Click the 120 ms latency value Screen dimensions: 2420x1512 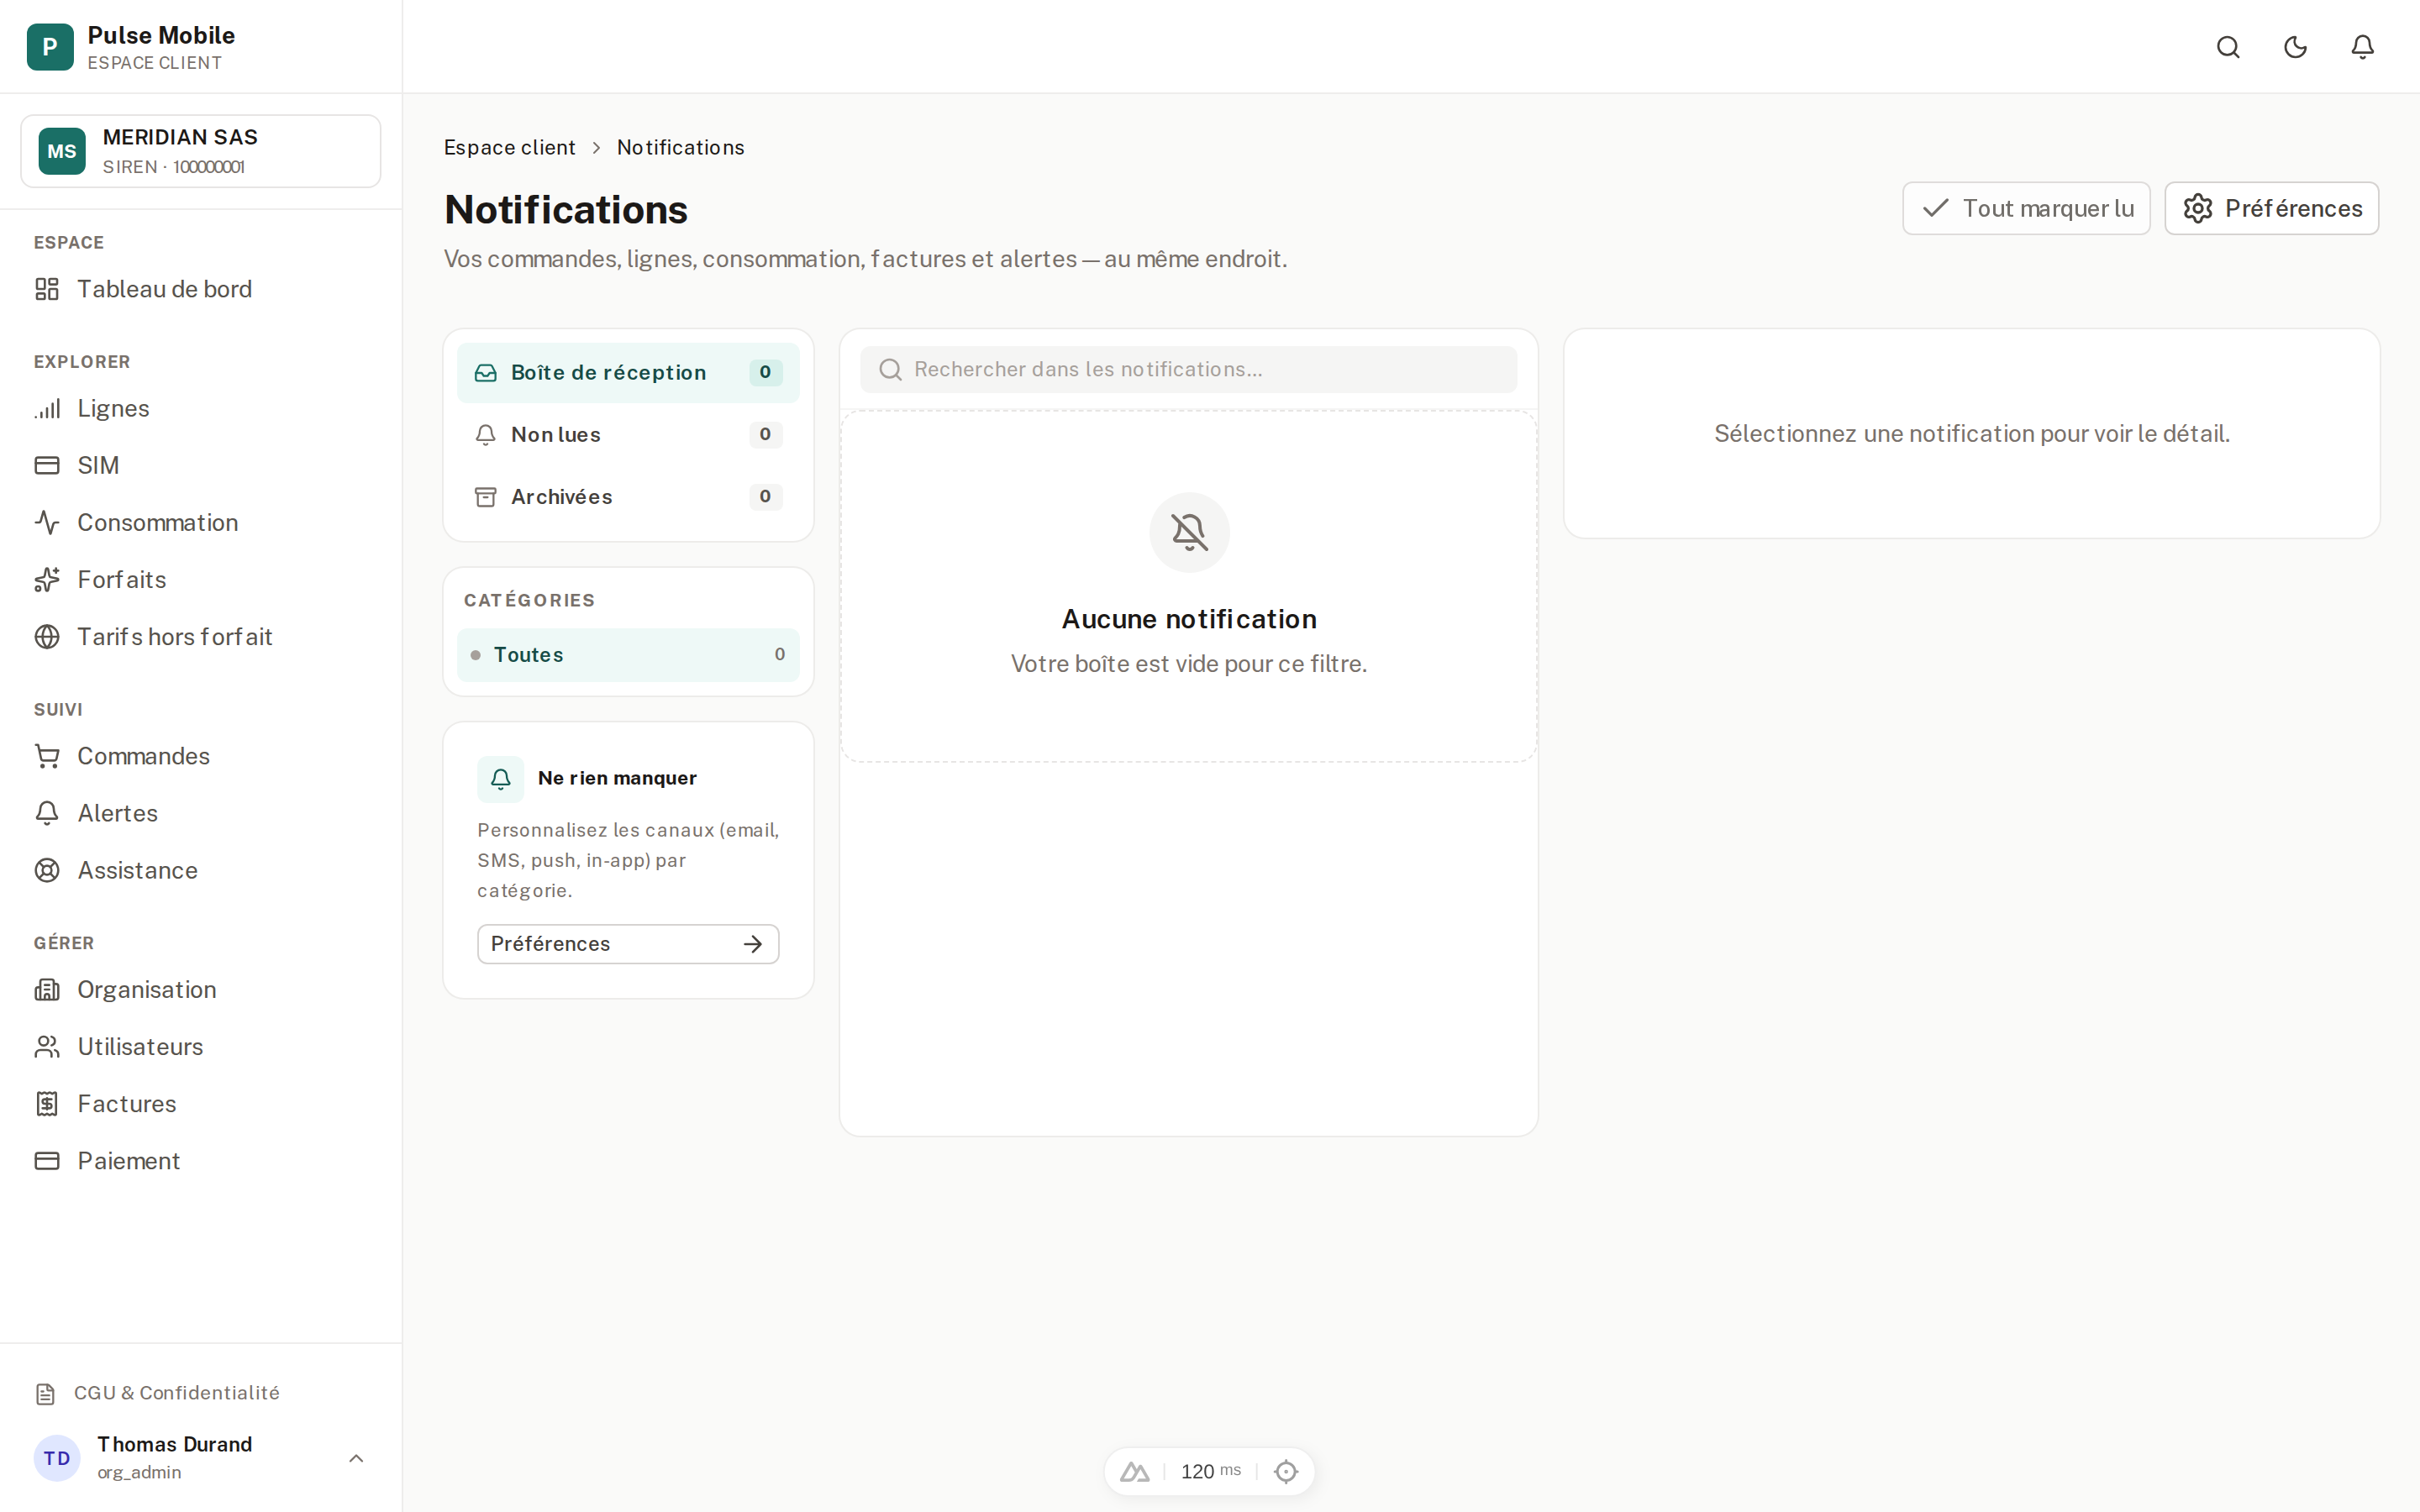(1210, 1471)
